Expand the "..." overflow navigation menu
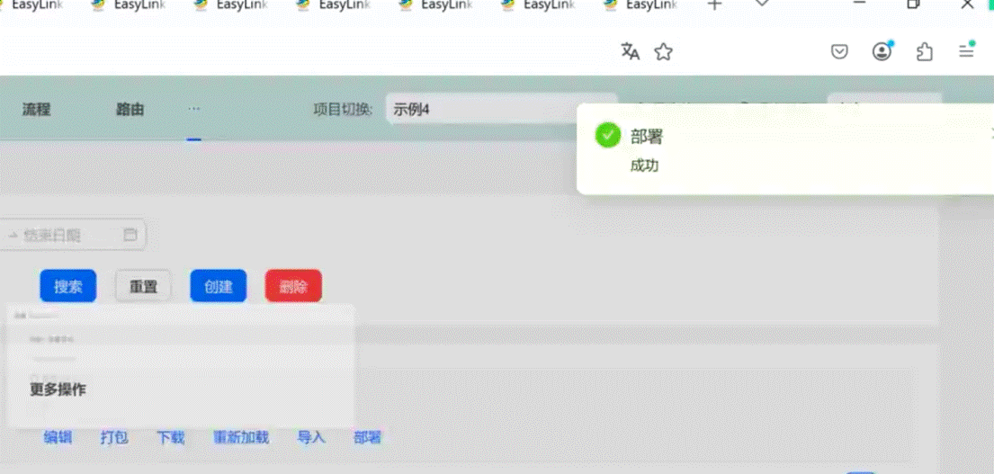This screenshot has width=994, height=474. (x=193, y=110)
